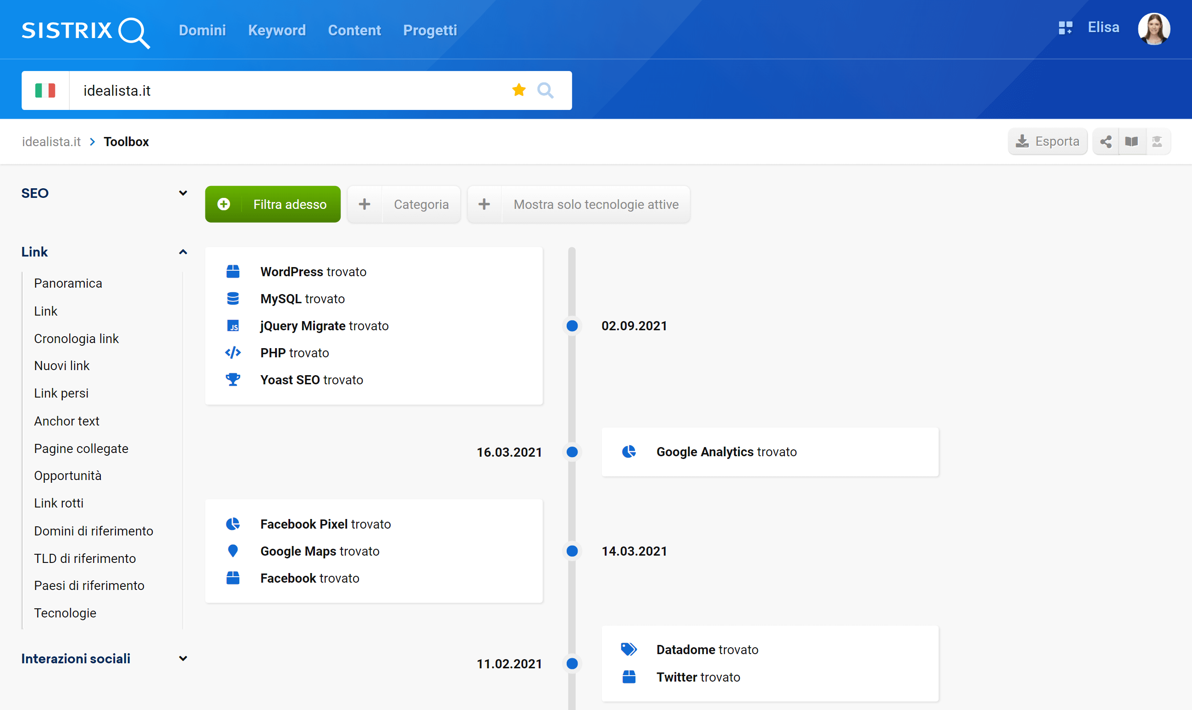Add a Categoria filter
1192x710 pixels.
pyautogui.click(x=404, y=204)
